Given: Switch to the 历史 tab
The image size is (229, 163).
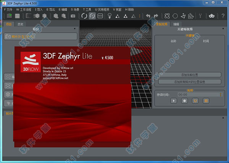Looking at the screenshot, I should 21,24.
